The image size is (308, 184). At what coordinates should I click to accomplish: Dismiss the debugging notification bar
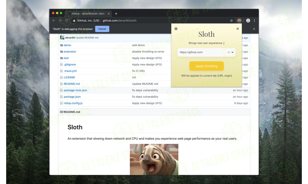(x=254, y=29)
